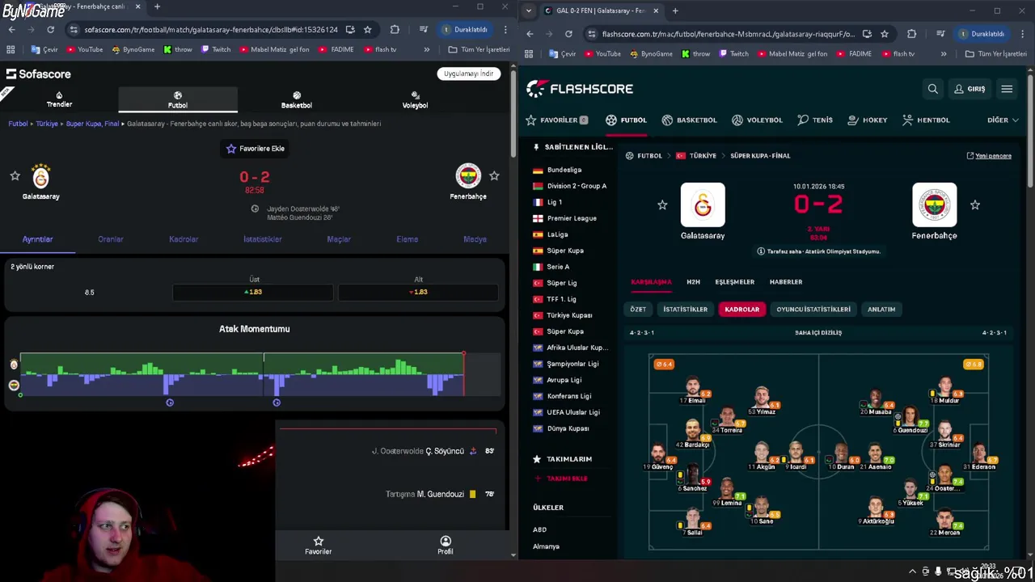Click Üst 1.83 odds box
The height and width of the screenshot is (582, 1035).
253,292
